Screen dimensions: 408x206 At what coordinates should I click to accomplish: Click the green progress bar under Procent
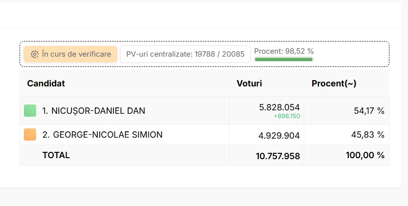[284, 60]
